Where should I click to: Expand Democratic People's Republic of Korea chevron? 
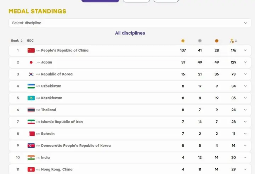[245, 145]
